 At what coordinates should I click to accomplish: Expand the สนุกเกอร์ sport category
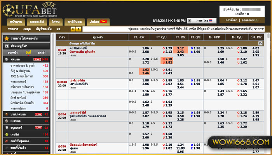(19, 127)
